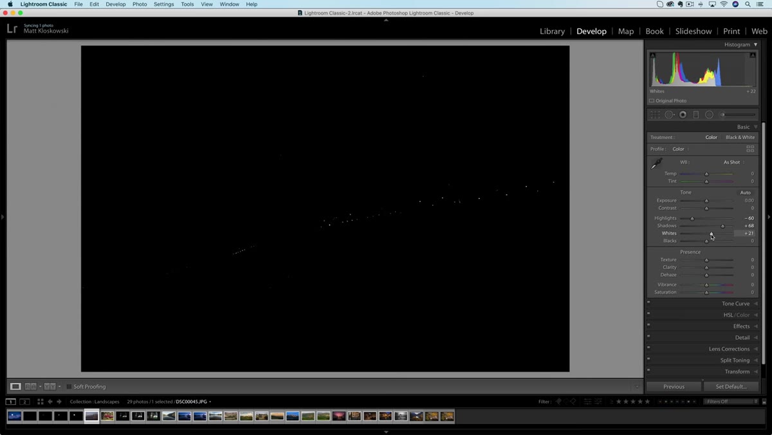Collapse the Histogram panel
This screenshot has width=772, height=435.
click(x=755, y=44)
